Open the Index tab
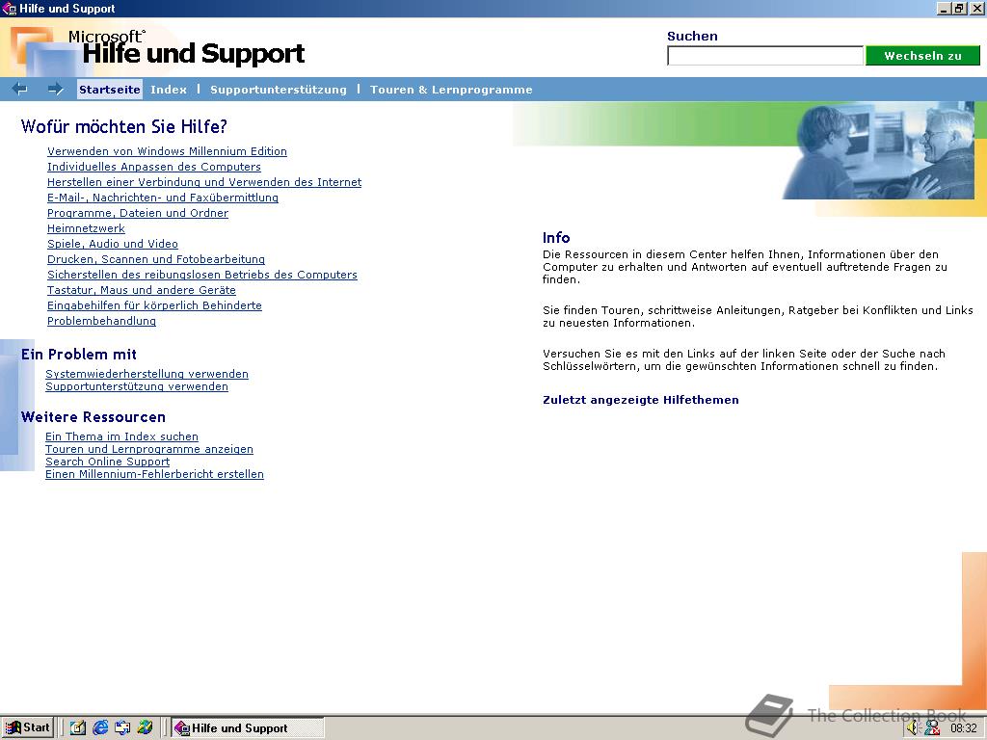This screenshot has width=987, height=740. pyautogui.click(x=169, y=90)
